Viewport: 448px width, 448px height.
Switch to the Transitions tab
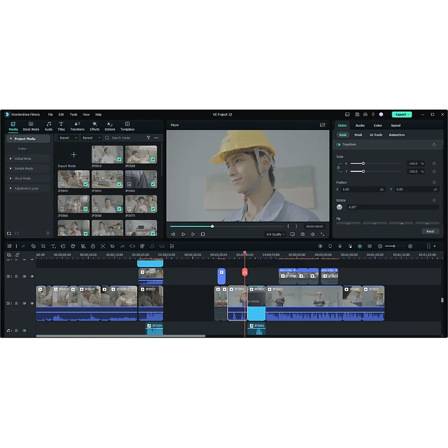77,126
